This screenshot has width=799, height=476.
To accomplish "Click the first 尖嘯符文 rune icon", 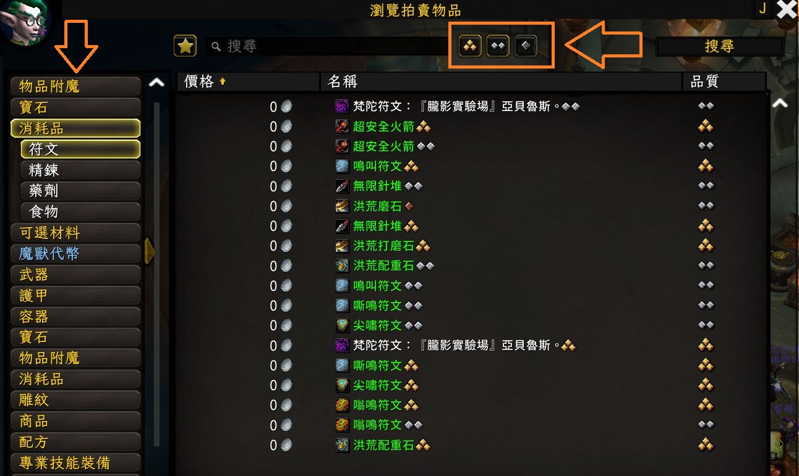I will click(x=342, y=325).
